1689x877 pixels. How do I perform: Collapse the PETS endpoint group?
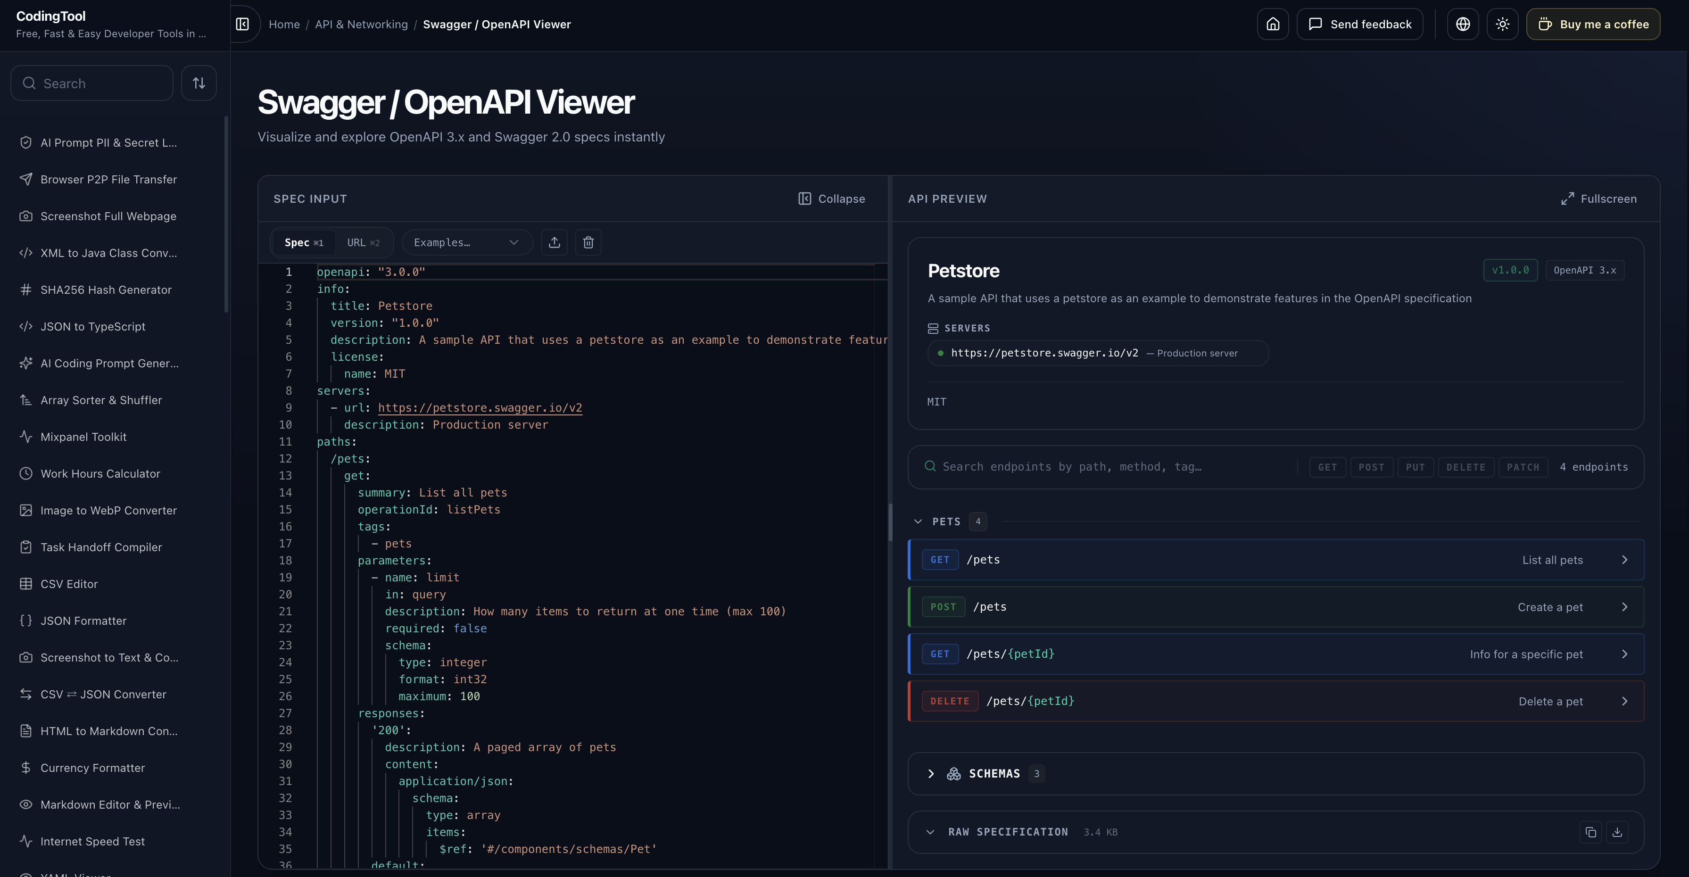tap(918, 522)
